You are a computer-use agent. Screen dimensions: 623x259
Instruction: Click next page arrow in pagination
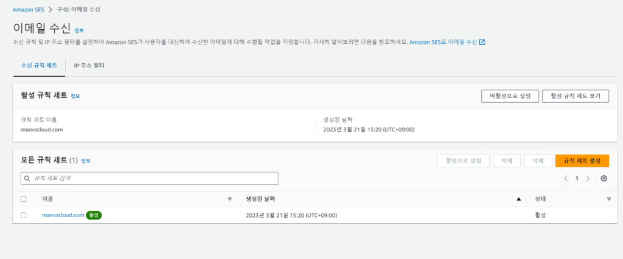click(588, 178)
